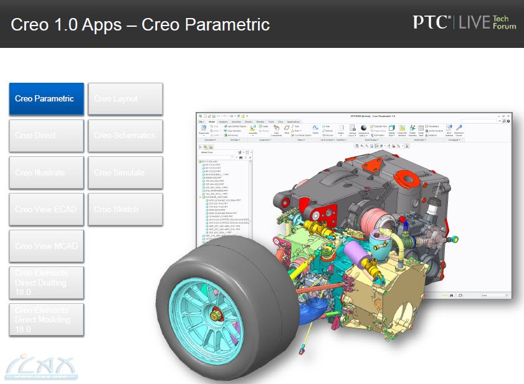
Task: Open the Creo Simulate tile
Action: click(125, 172)
